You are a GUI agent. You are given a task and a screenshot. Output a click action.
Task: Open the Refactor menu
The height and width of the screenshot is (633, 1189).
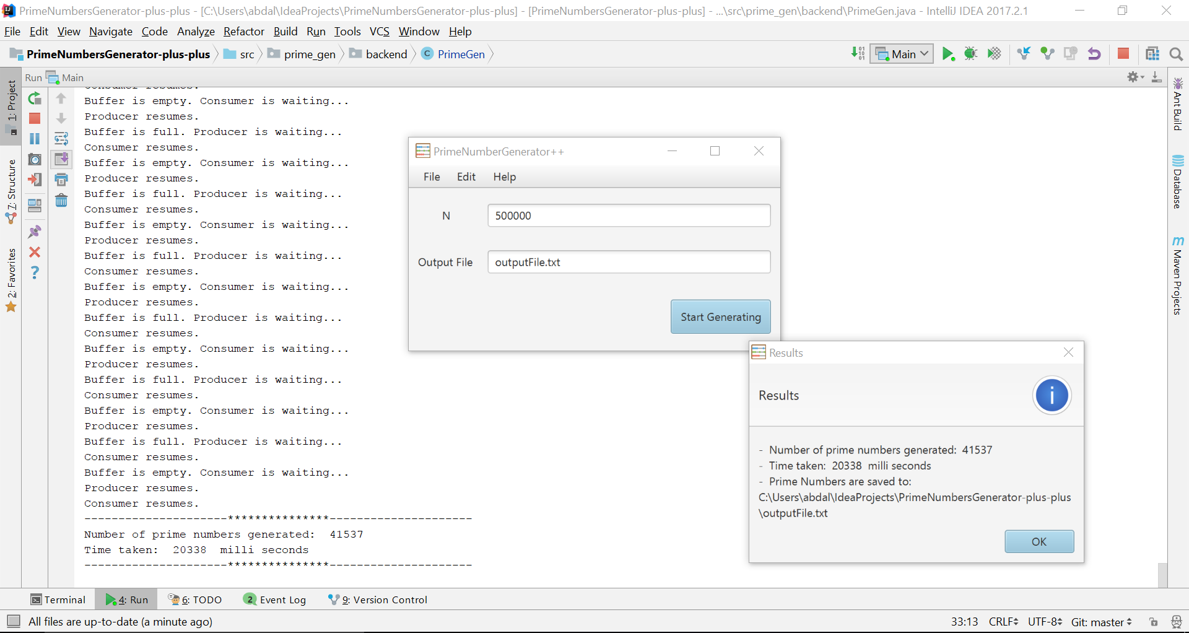(243, 32)
